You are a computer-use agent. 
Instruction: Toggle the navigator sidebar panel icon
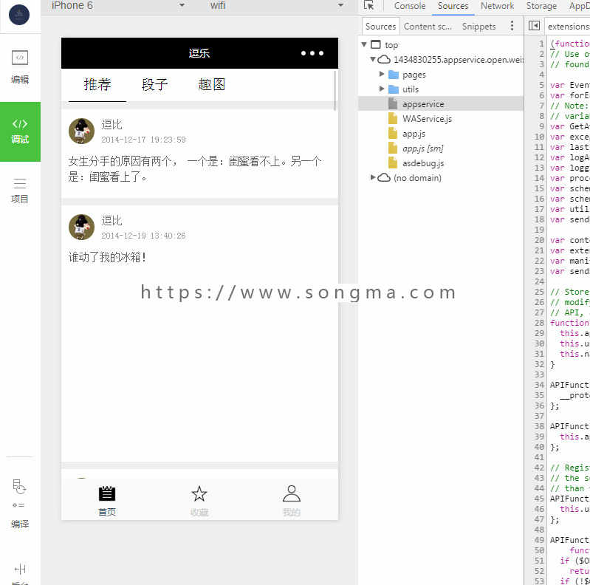pyautogui.click(x=534, y=26)
